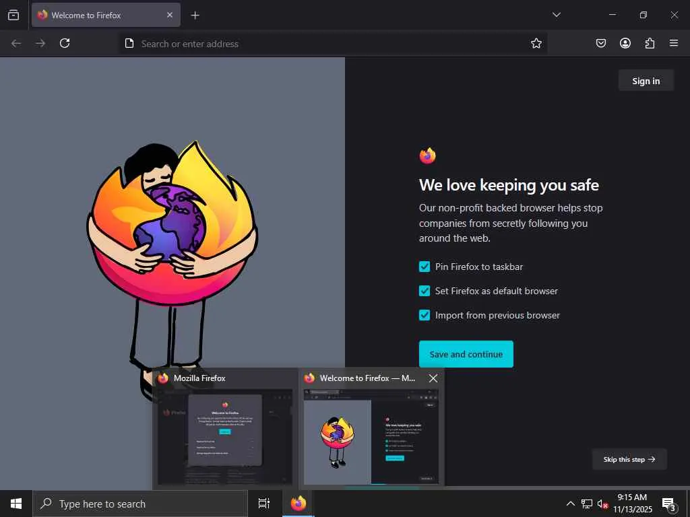The height and width of the screenshot is (517, 690).
Task: Click the taskbar search box
Action: click(x=140, y=504)
